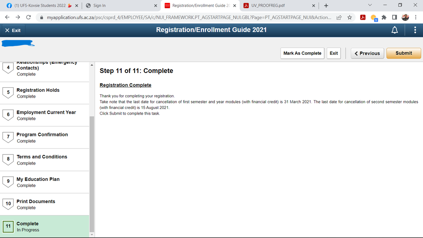The width and height of the screenshot is (423, 238).
Task: Click the Exit button in header banner
Action: [13, 30]
